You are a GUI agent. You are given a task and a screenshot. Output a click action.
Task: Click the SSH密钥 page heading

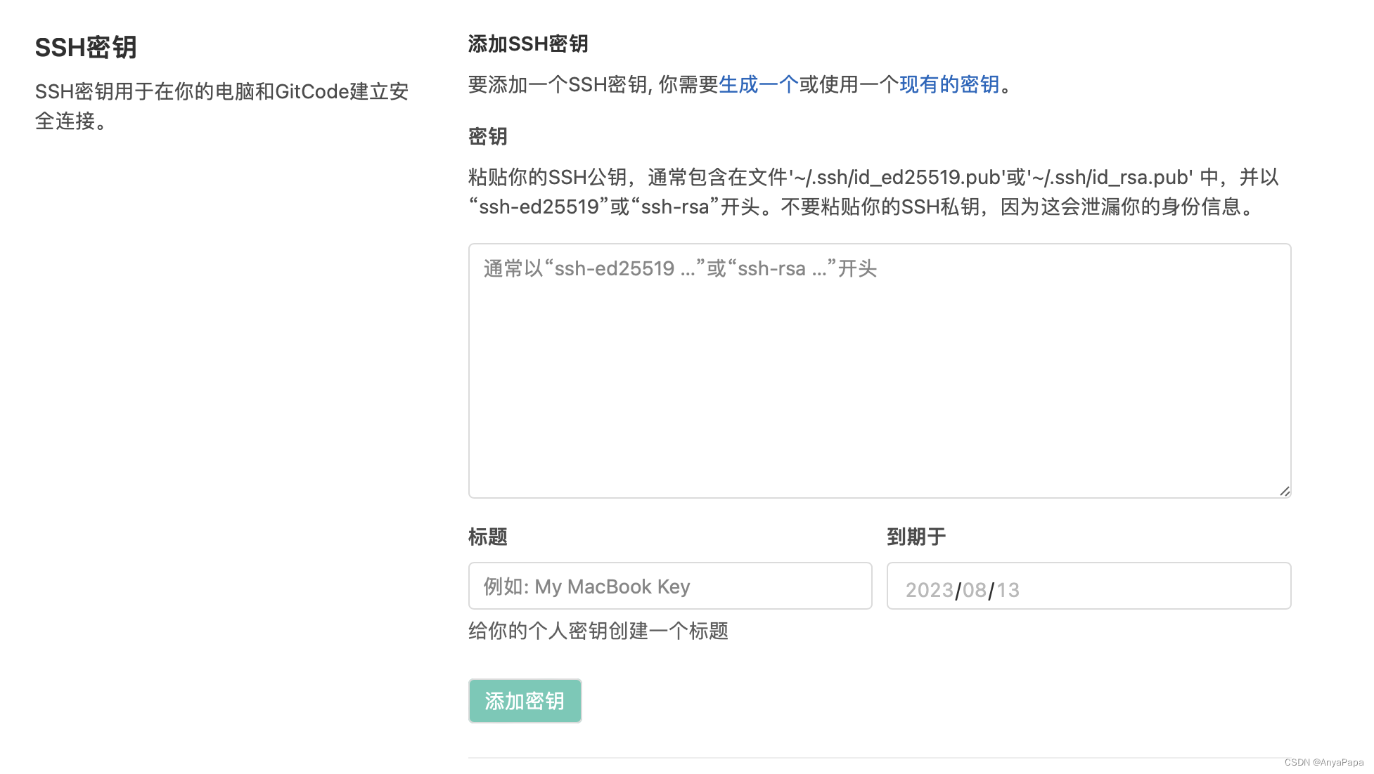pos(86,48)
